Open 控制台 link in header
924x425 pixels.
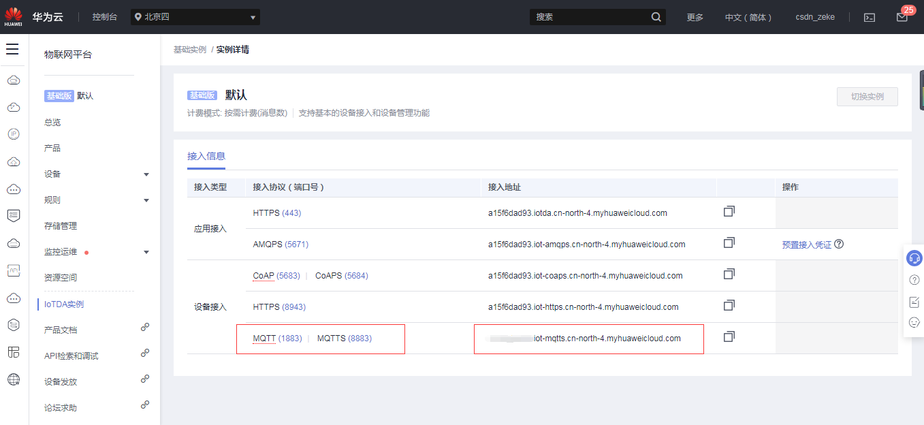point(105,17)
